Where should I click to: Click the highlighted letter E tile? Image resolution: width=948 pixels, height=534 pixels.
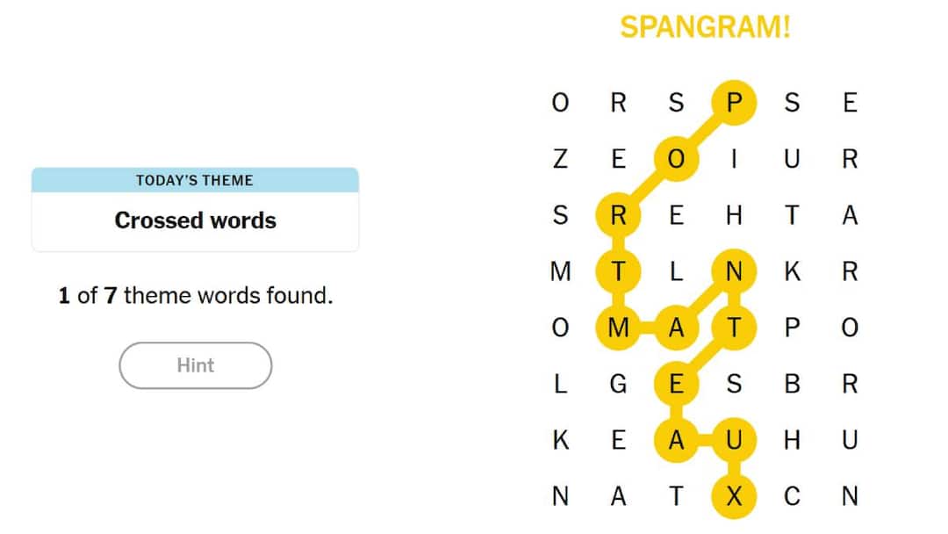coord(676,385)
